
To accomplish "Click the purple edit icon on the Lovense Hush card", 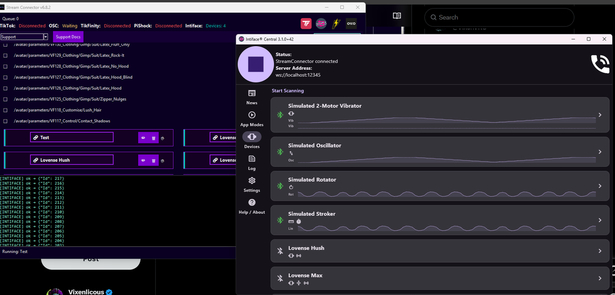I will [143, 160].
